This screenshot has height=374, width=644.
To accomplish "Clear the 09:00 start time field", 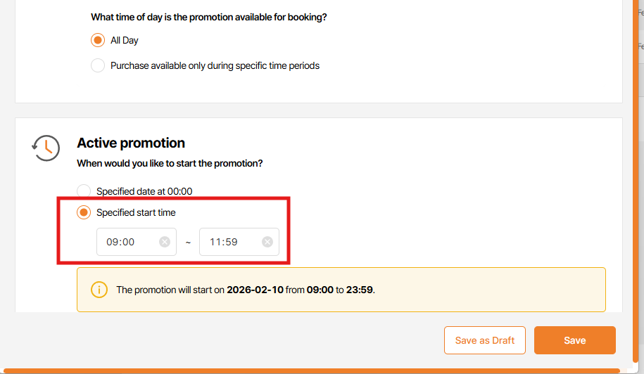I will 165,242.
